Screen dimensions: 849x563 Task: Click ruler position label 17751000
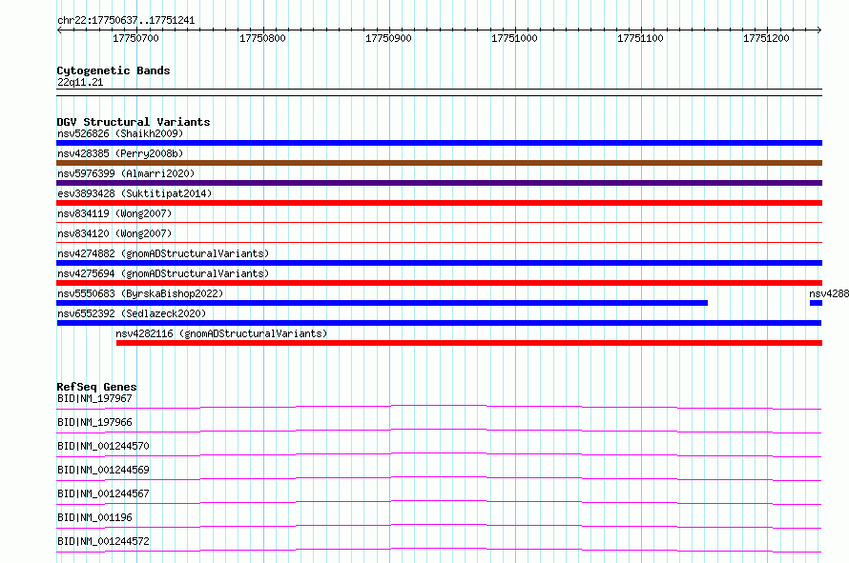pyautogui.click(x=514, y=38)
